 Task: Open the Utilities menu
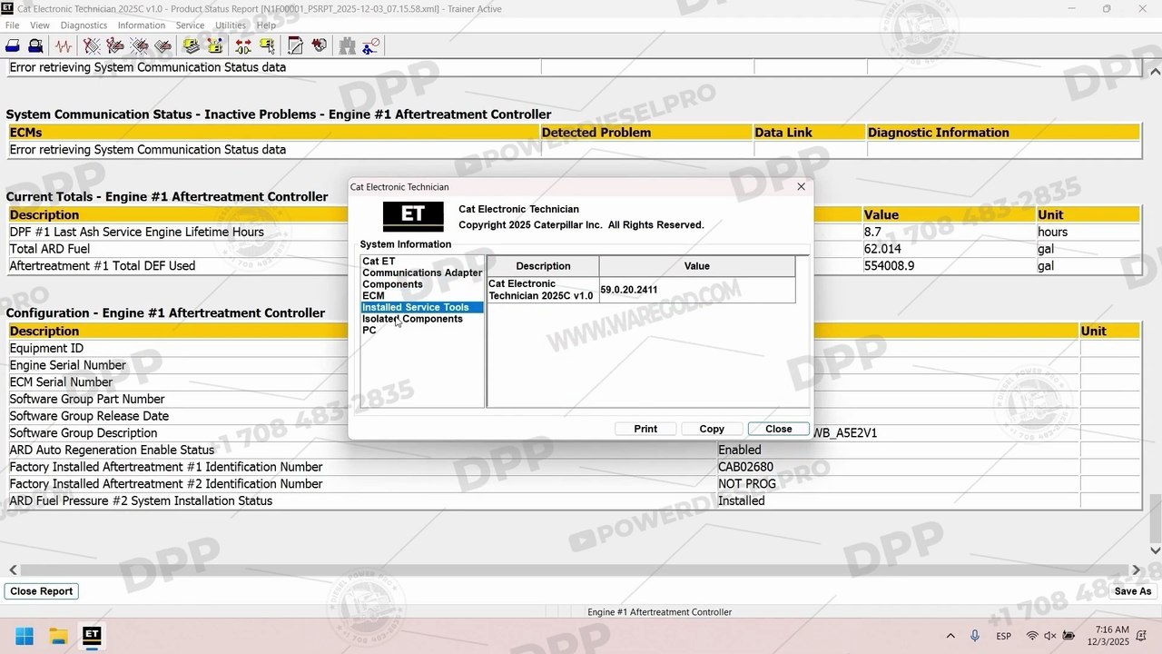pyautogui.click(x=231, y=25)
